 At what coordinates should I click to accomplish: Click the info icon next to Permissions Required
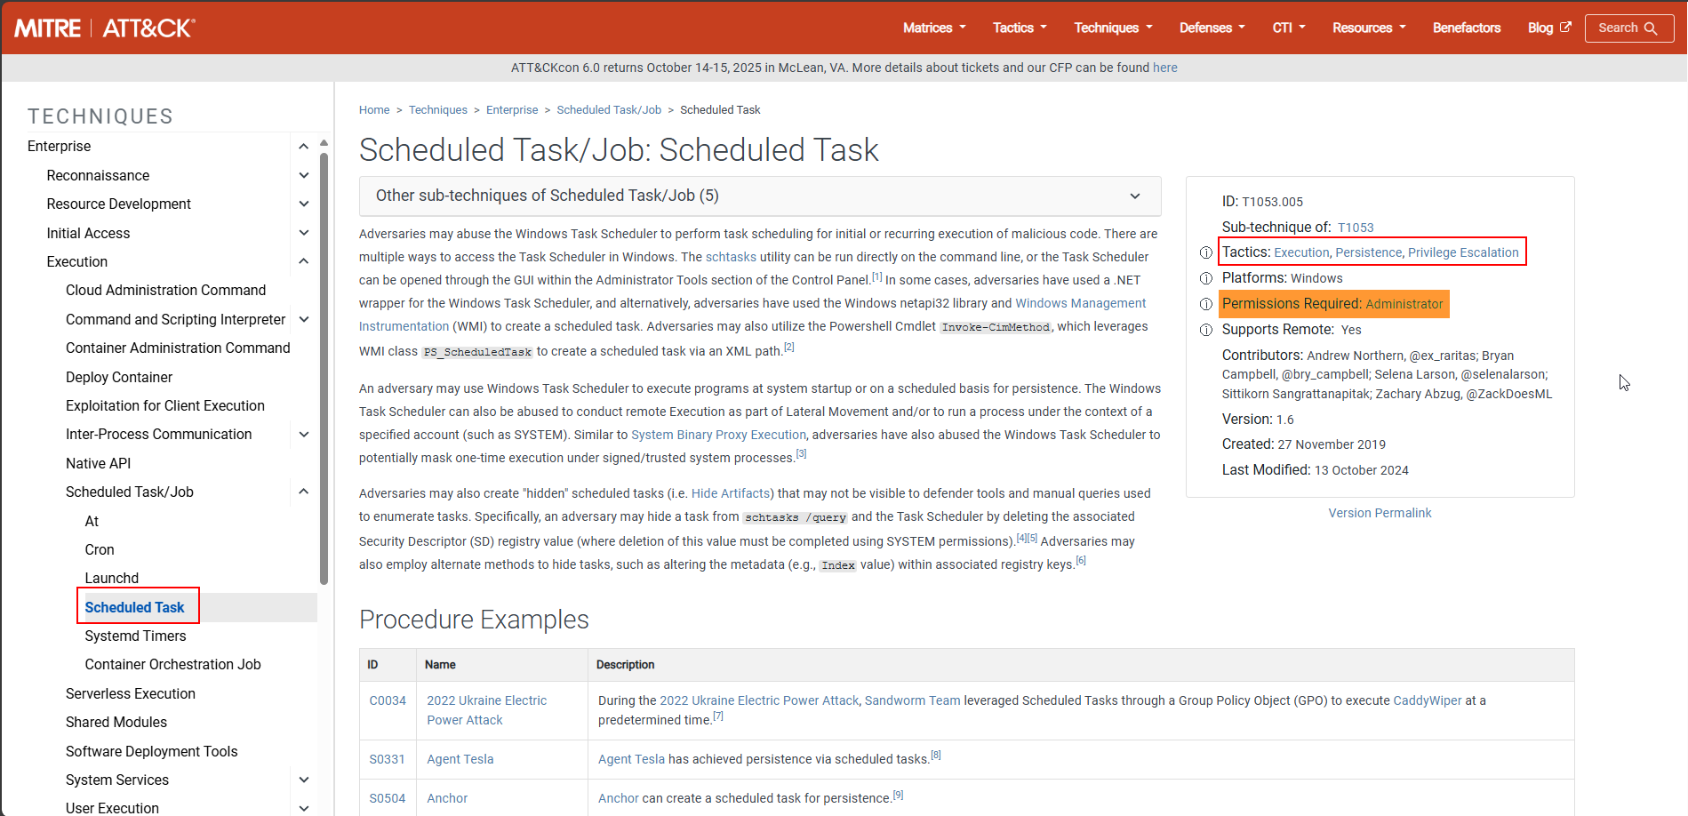(1206, 304)
